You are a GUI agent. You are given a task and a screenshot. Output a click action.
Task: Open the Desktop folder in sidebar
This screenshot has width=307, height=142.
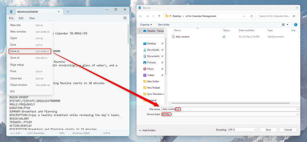pos(151,44)
